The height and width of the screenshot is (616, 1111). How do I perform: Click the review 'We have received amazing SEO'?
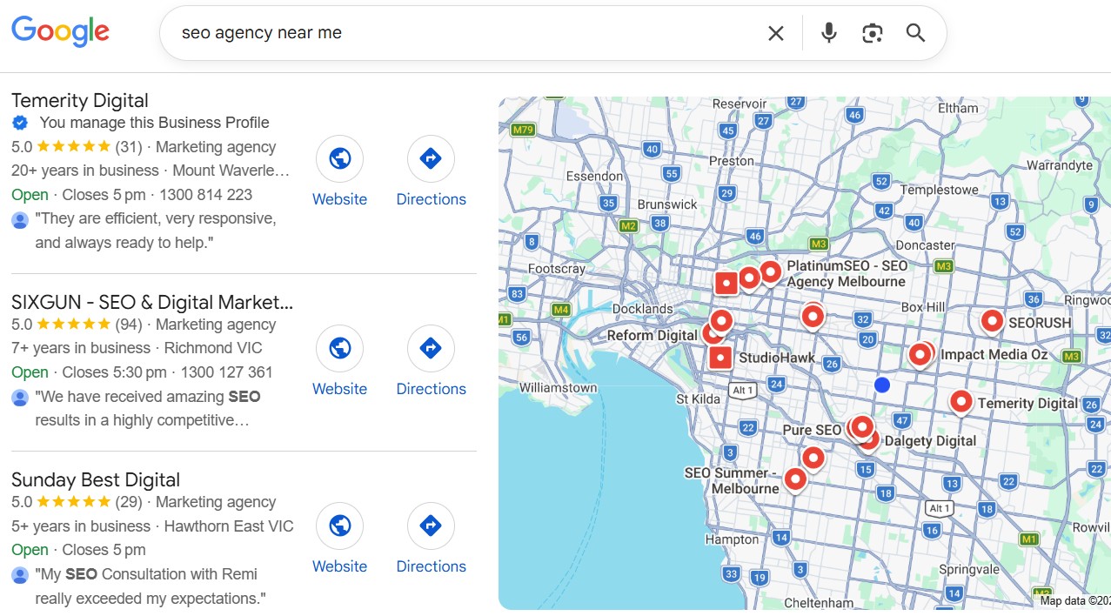coord(148,409)
